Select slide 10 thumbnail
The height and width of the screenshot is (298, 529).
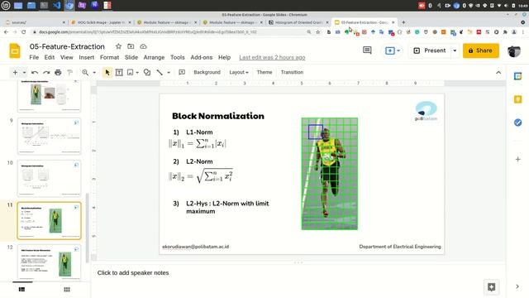[50, 179]
